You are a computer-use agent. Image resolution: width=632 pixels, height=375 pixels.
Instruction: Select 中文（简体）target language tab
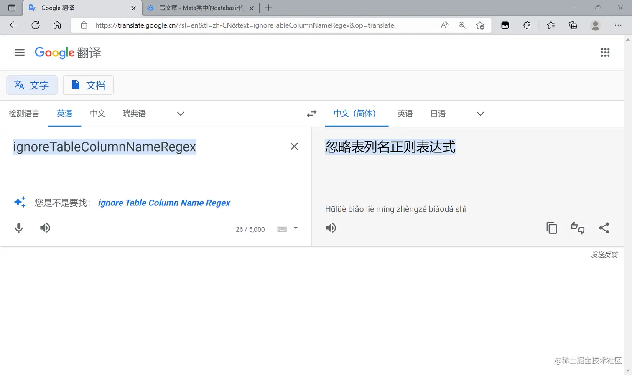[357, 114]
